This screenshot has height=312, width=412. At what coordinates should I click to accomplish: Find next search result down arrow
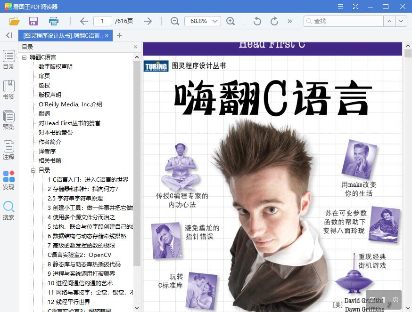[x=401, y=21]
